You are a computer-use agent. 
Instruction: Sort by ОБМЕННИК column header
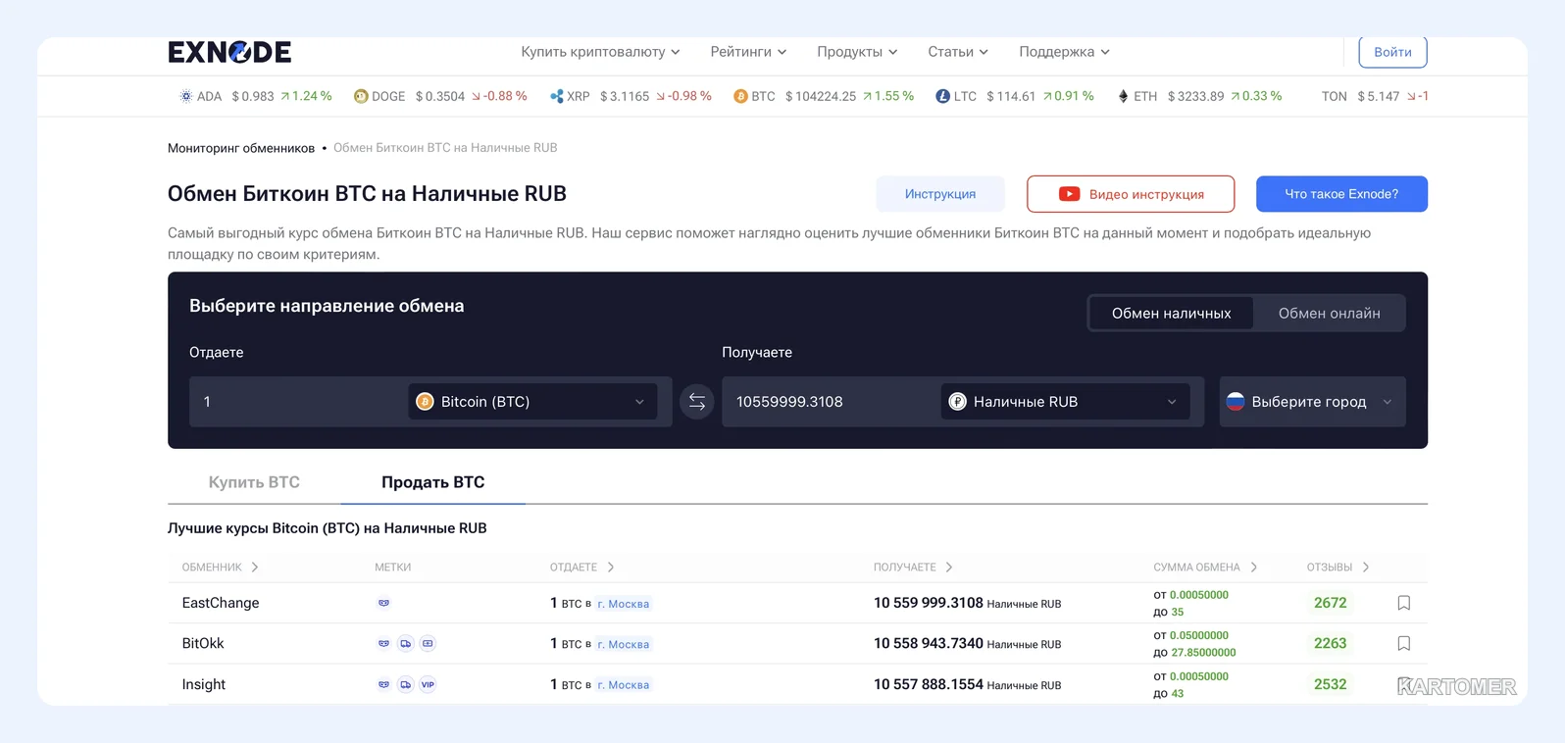[220, 568]
